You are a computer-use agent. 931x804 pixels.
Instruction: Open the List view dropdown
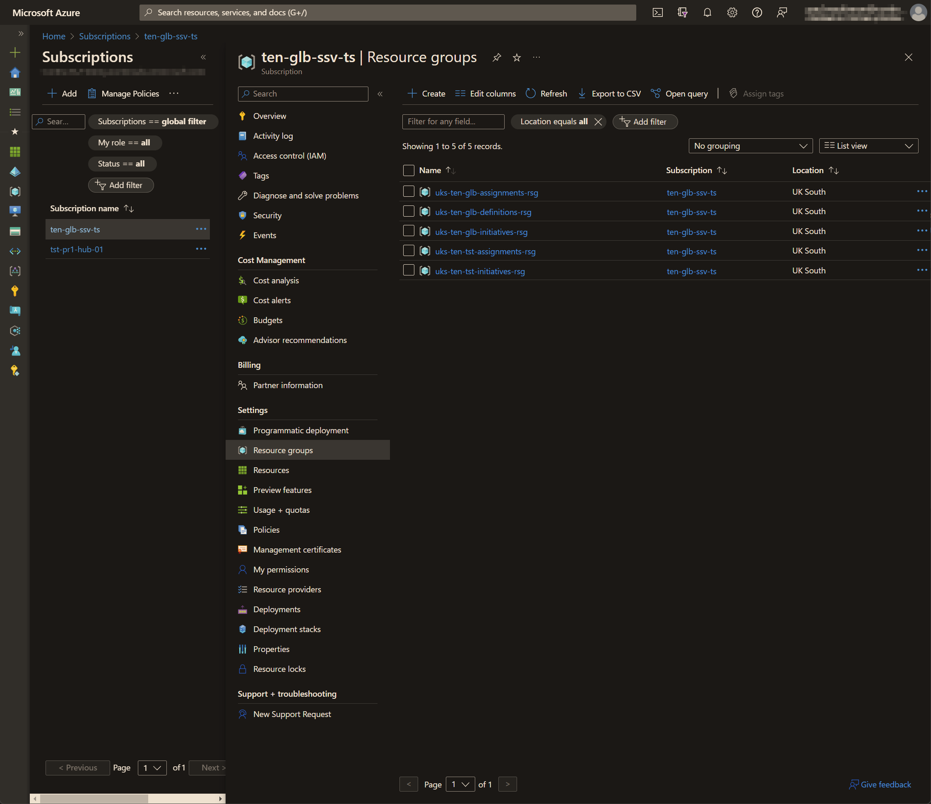(x=868, y=146)
